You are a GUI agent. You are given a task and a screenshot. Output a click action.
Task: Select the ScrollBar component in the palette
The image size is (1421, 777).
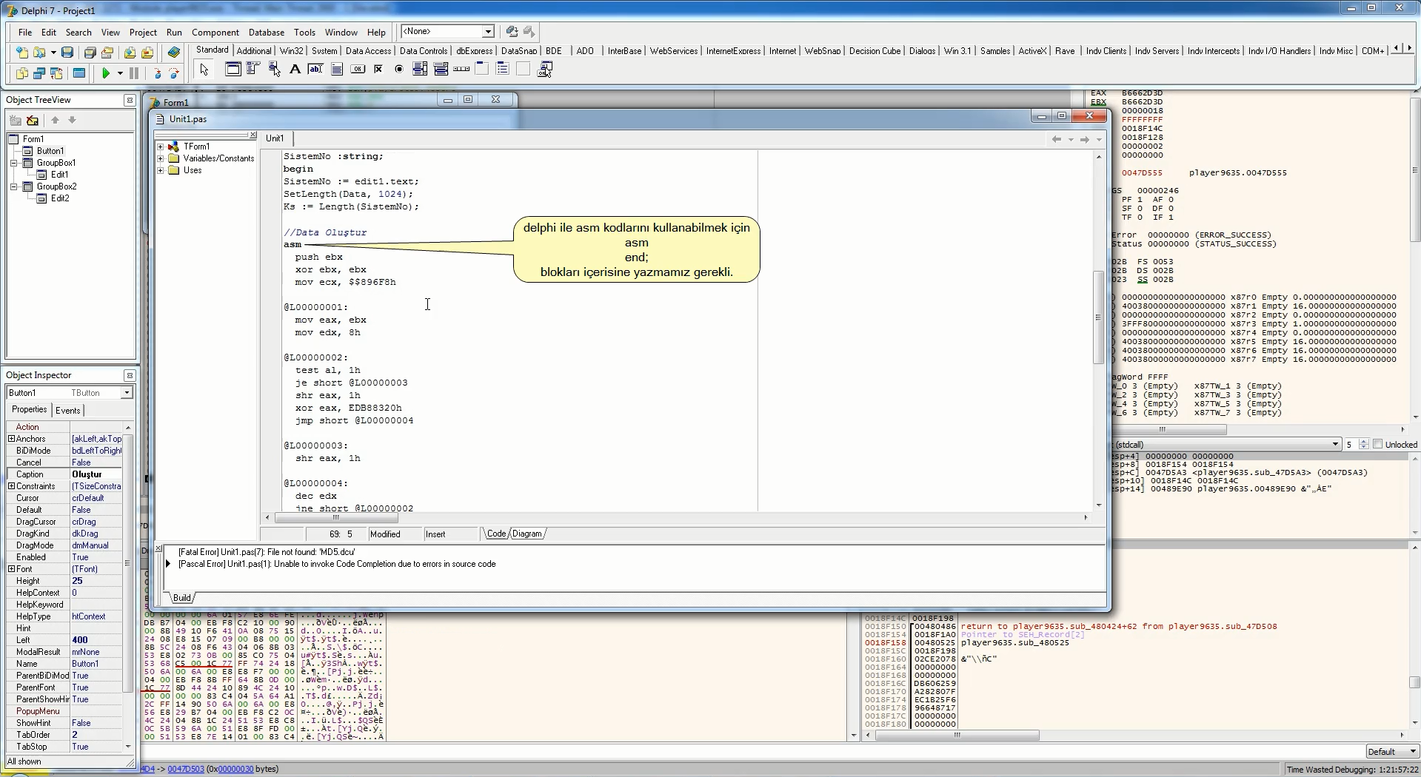[x=461, y=70]
